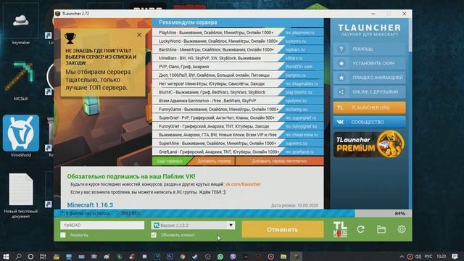This screenshot has height=261, width=464.
Task: Open the VimeWorld desktop shortcut
Action: (x=21, y=136)
